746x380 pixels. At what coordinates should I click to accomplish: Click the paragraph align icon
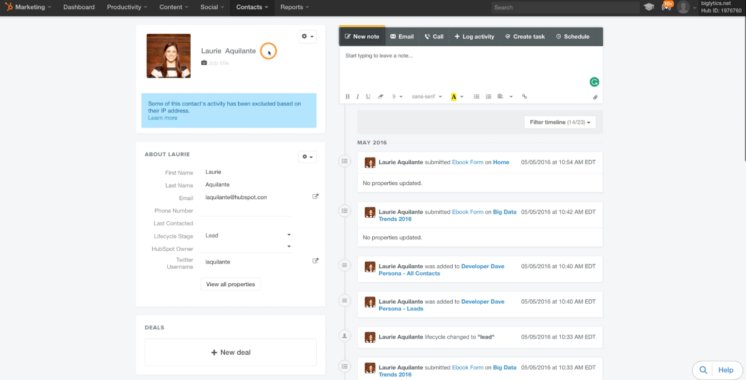[500, 96]
